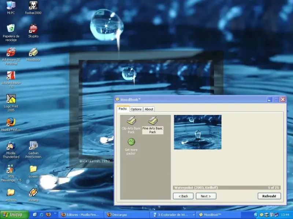Open Papelera de reciclaje icon
This screenshot has width=293, height=219.
(11, 32)
